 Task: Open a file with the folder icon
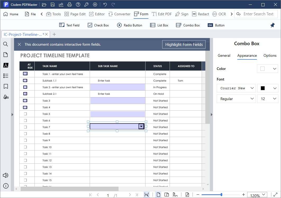(x=44, y=5)
